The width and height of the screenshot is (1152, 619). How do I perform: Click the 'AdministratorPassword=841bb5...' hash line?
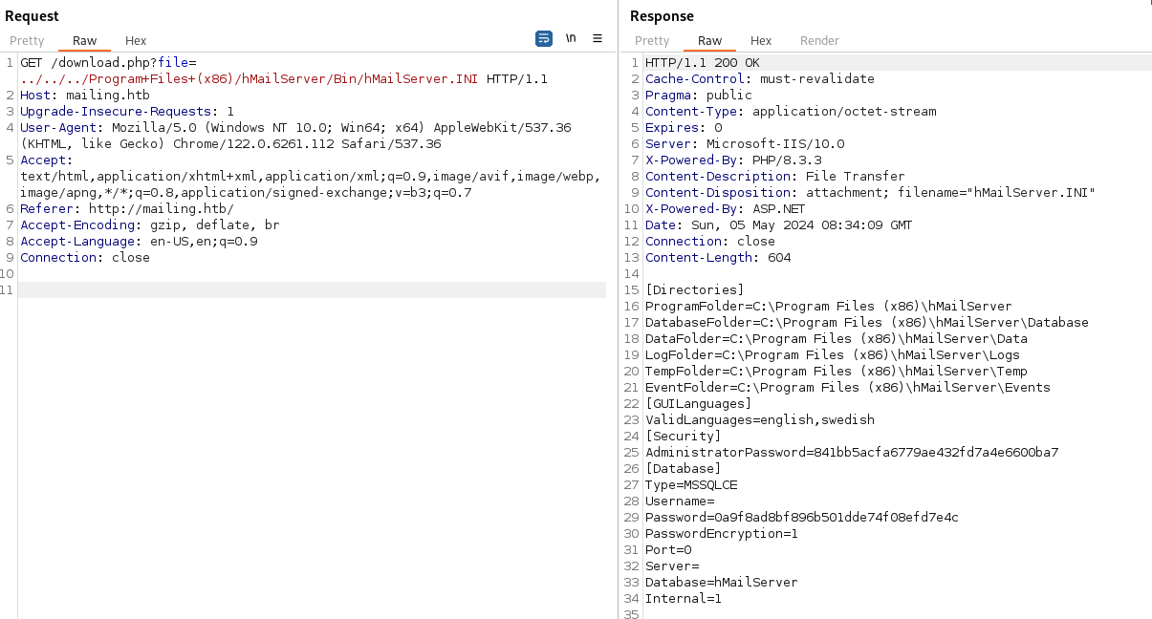[x=852, y=452]
